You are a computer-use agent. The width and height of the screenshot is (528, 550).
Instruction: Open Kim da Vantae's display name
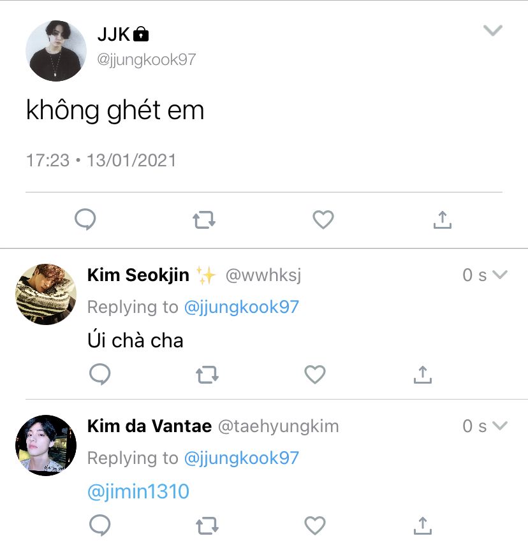pos(150,426)
